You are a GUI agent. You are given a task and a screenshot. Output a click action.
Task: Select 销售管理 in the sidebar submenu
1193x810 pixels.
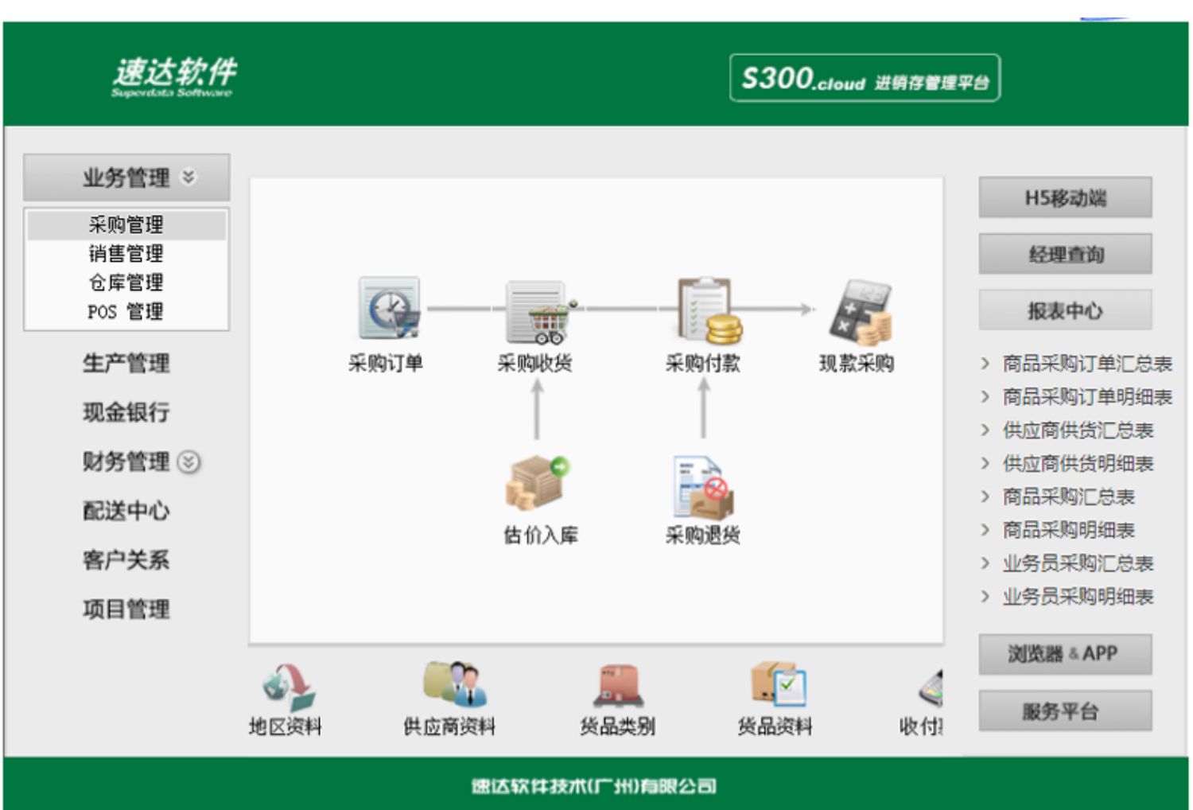126,254
